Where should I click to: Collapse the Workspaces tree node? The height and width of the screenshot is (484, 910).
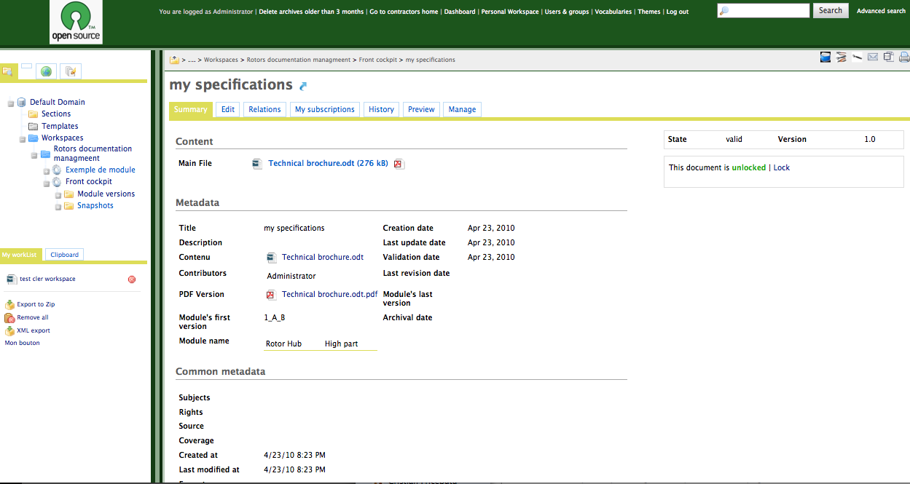23,138
